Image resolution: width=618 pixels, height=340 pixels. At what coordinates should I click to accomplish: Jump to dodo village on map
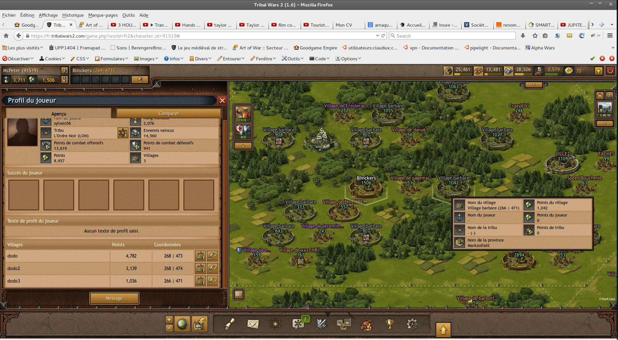coord(212,256)
